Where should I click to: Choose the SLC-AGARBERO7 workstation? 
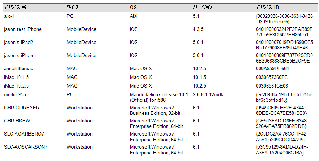pyautogui.click(x=24, y=134)
